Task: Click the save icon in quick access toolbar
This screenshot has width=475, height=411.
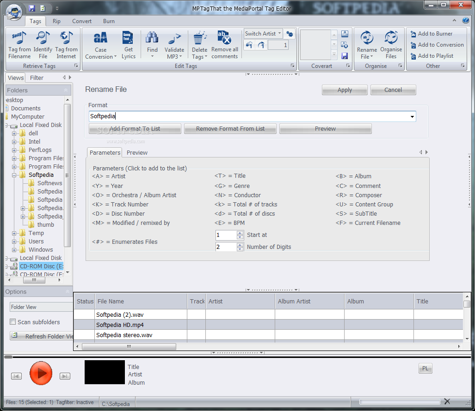Action: [32, 8]
